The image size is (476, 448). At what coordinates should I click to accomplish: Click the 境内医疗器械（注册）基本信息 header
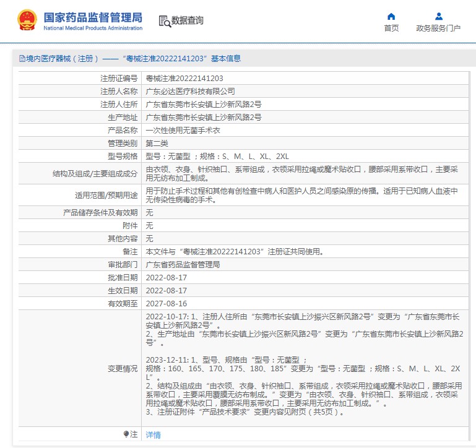pos(130,59)
